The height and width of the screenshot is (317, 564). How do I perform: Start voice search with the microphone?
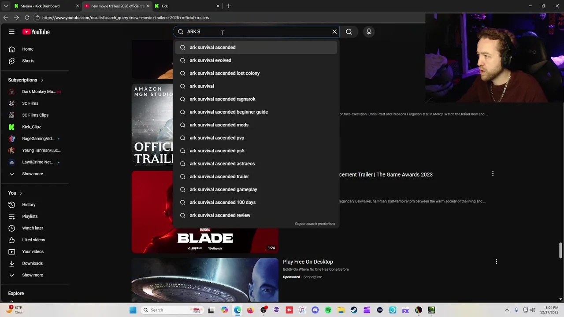pyautogui.click(x=369, y=32)
